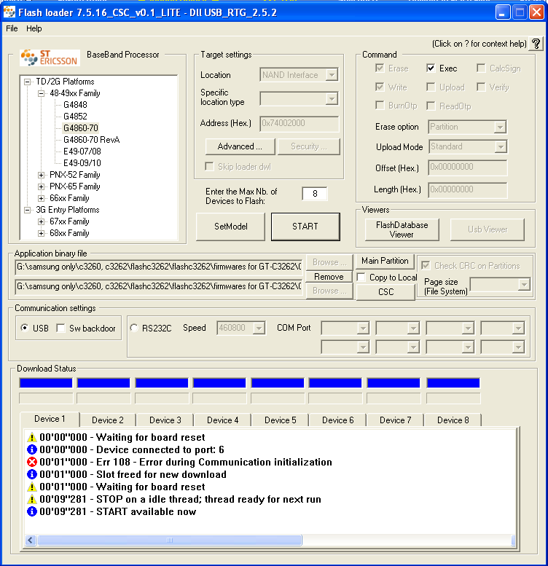Viewport: 548px width, 566px height.
Task: Click the context help question mark icon
Action: (536, 44)
